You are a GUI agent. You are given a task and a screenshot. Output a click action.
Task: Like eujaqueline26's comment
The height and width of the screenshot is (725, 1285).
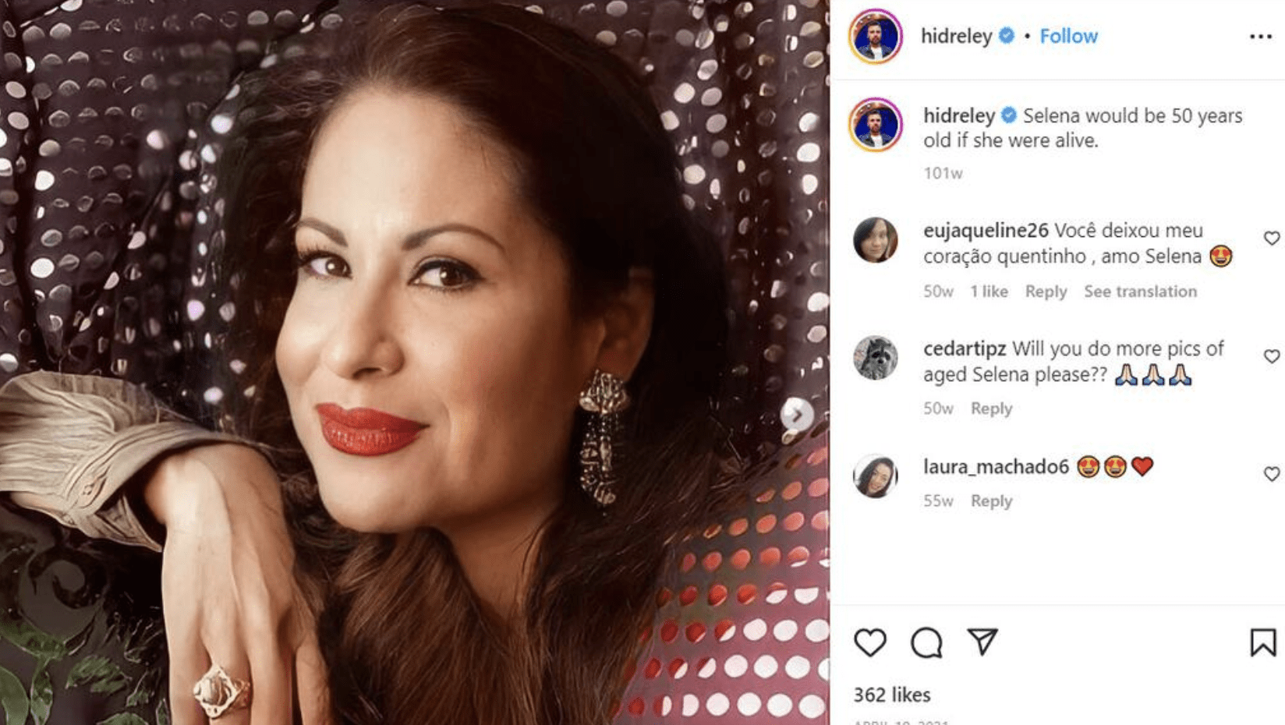pyautogui.click(x=1271, y=238)
